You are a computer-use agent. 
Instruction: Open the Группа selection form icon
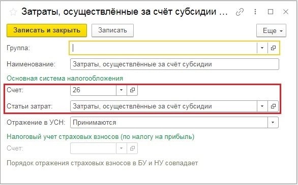coord(273,48)
